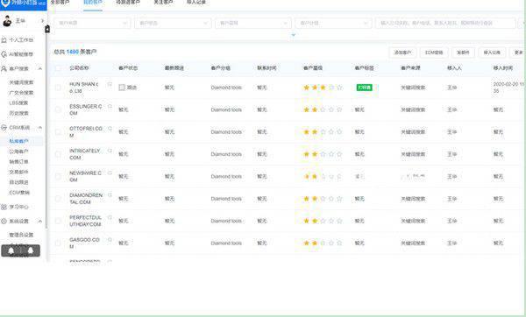Click the 添加客户 button
The image size is (526, 317).
tap(402, 53)
